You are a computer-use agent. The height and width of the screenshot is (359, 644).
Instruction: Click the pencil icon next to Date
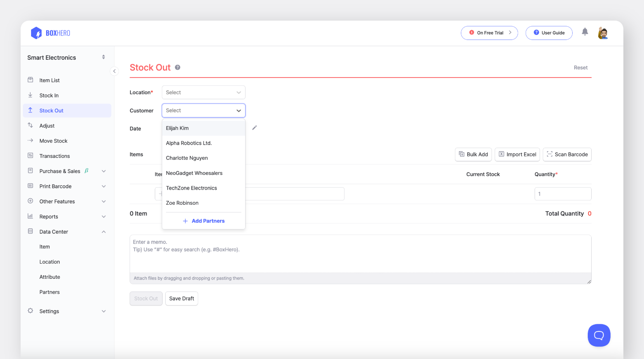click(x=254, y=127)
